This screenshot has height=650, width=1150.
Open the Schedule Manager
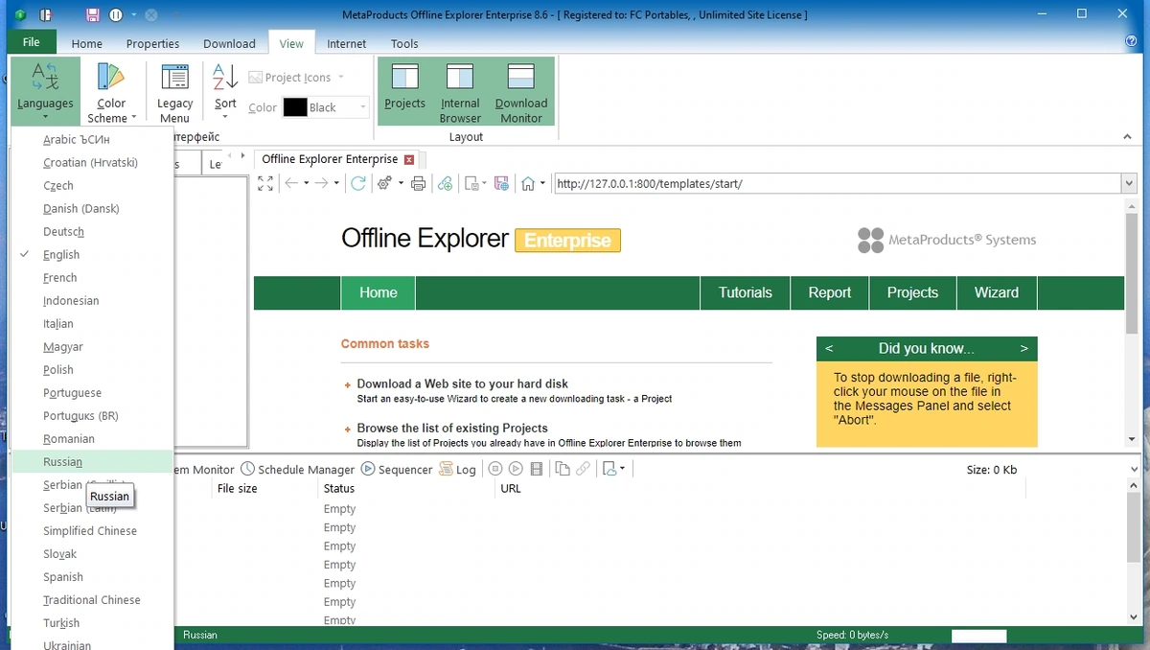[297, 470]
